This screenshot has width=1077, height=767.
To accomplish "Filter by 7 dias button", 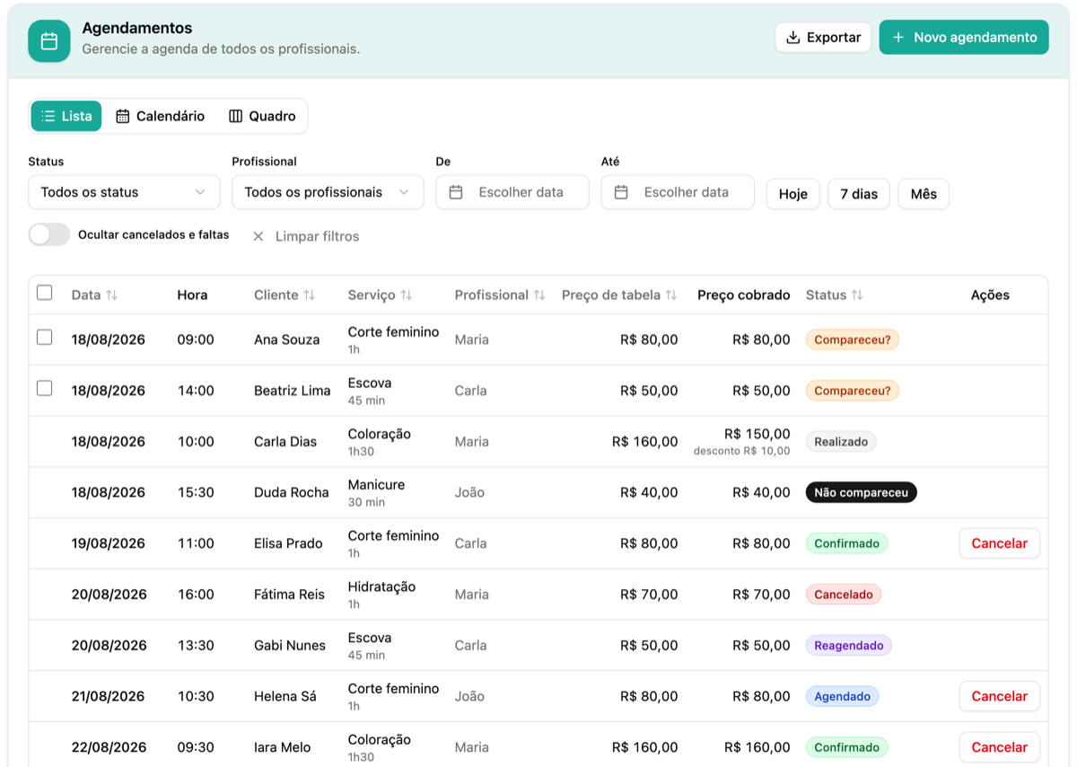I will pos(859,194).
